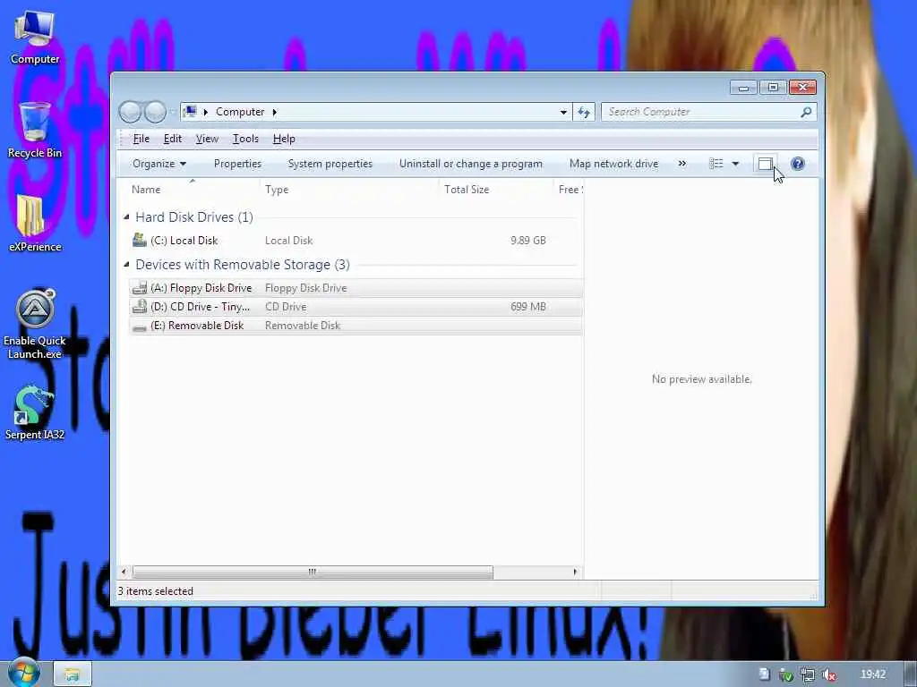Screen dimensions: 917x687
Task: Click the network tray icon
Action: [808, 674]
